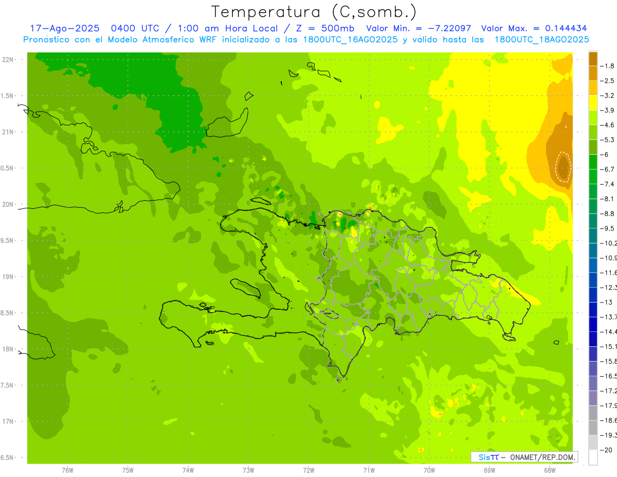This screenshot has width=617, height=477.
Task: Click the '69W' longitude label
Action: pyautogui.click(x=489, y=470)
